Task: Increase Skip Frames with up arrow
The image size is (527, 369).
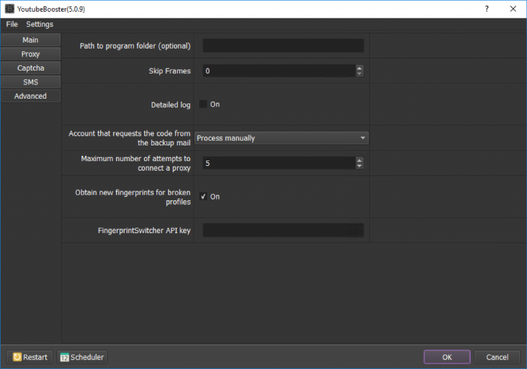Action: click(x=360, y=68)
